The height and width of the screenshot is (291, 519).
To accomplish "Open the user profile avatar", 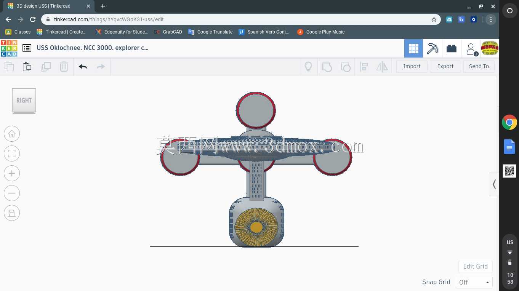I will coord(490,48).
